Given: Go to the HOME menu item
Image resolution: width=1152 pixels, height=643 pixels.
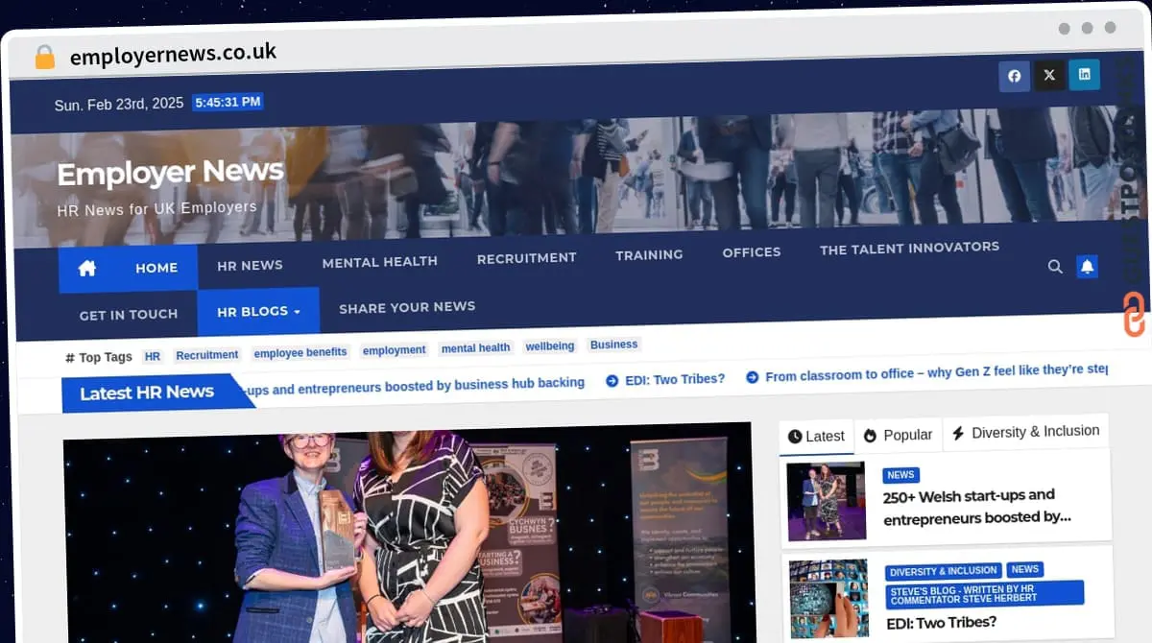Looking at the screenshot, I should (x=156, y=268).
